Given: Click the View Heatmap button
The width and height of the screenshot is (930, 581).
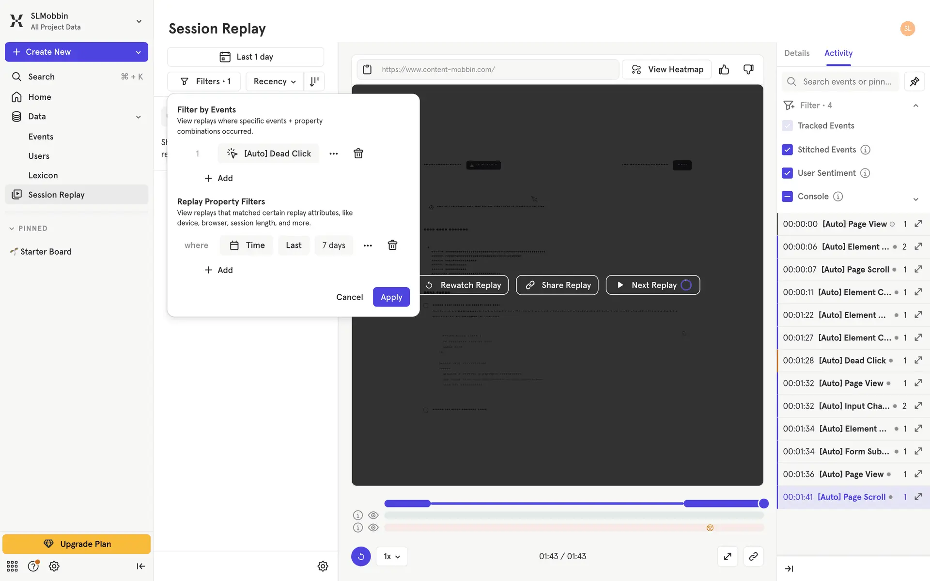Looking at the screenshot, I should point(667,70).
